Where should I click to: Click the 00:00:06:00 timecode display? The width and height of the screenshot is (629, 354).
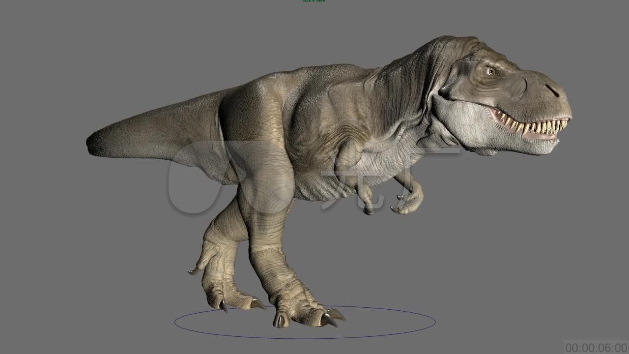pyautogui.click(x=597, y=348)
